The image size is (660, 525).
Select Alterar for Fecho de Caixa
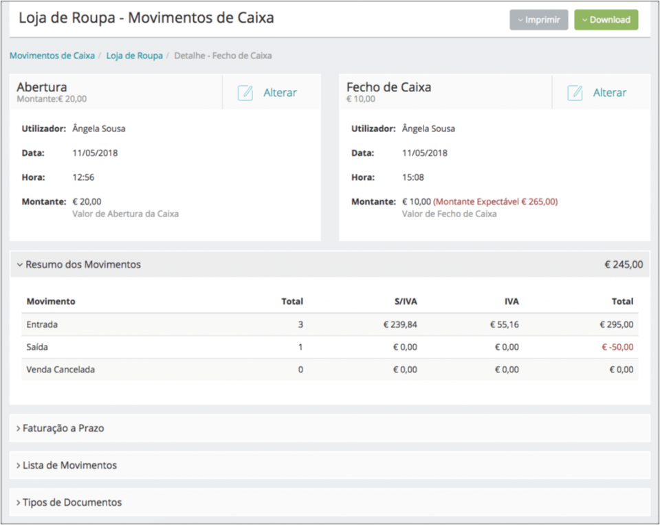coord(610,92)
